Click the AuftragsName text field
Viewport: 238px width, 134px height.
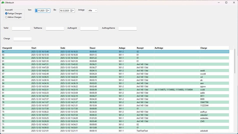(127, 28)
